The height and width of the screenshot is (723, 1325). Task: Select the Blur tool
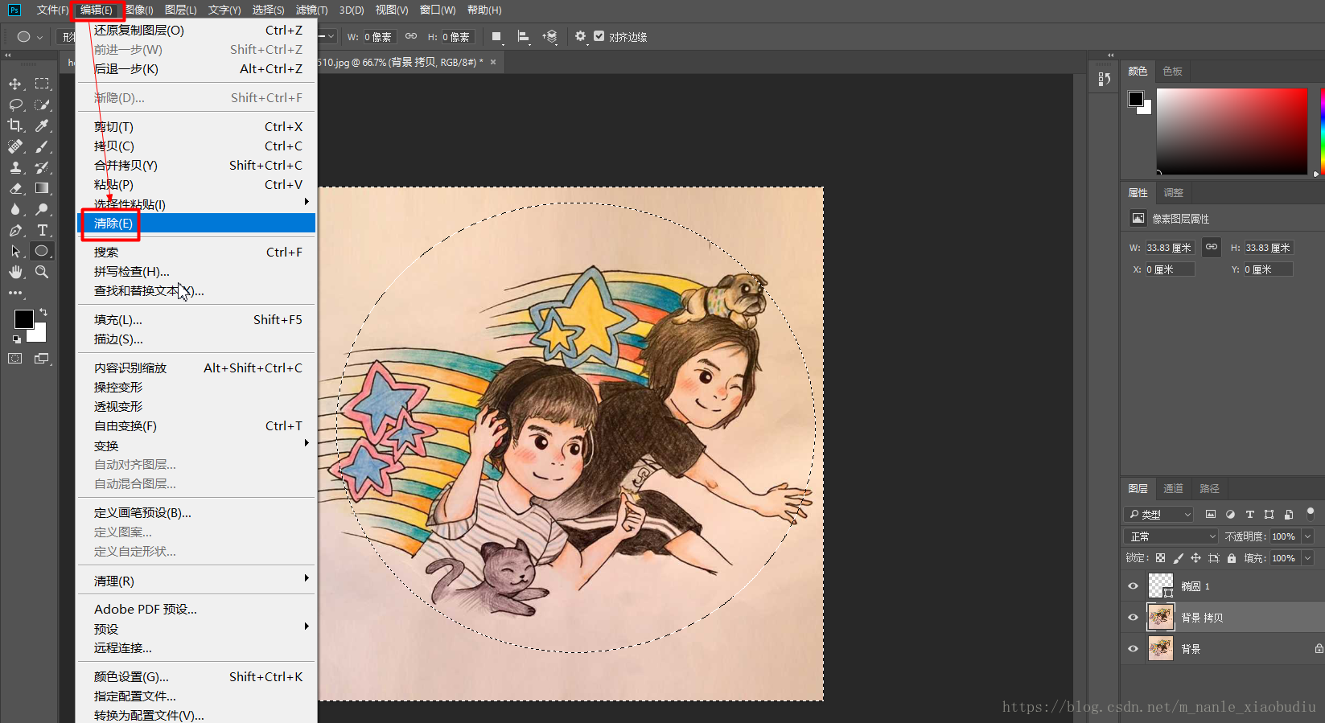15,209
